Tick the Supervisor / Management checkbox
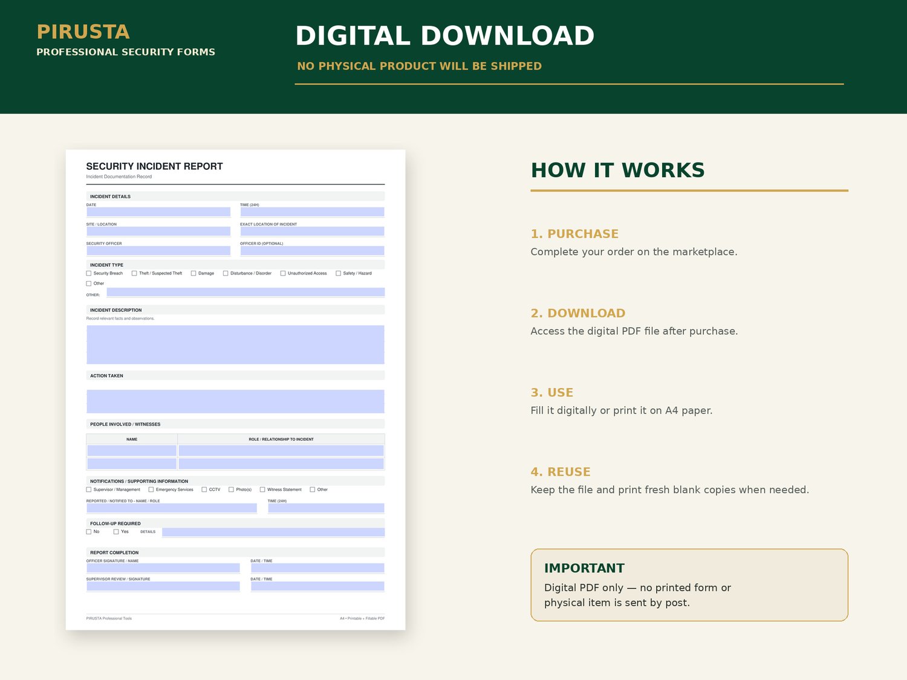This screenshot has width=907, height=680. point(89,490)
